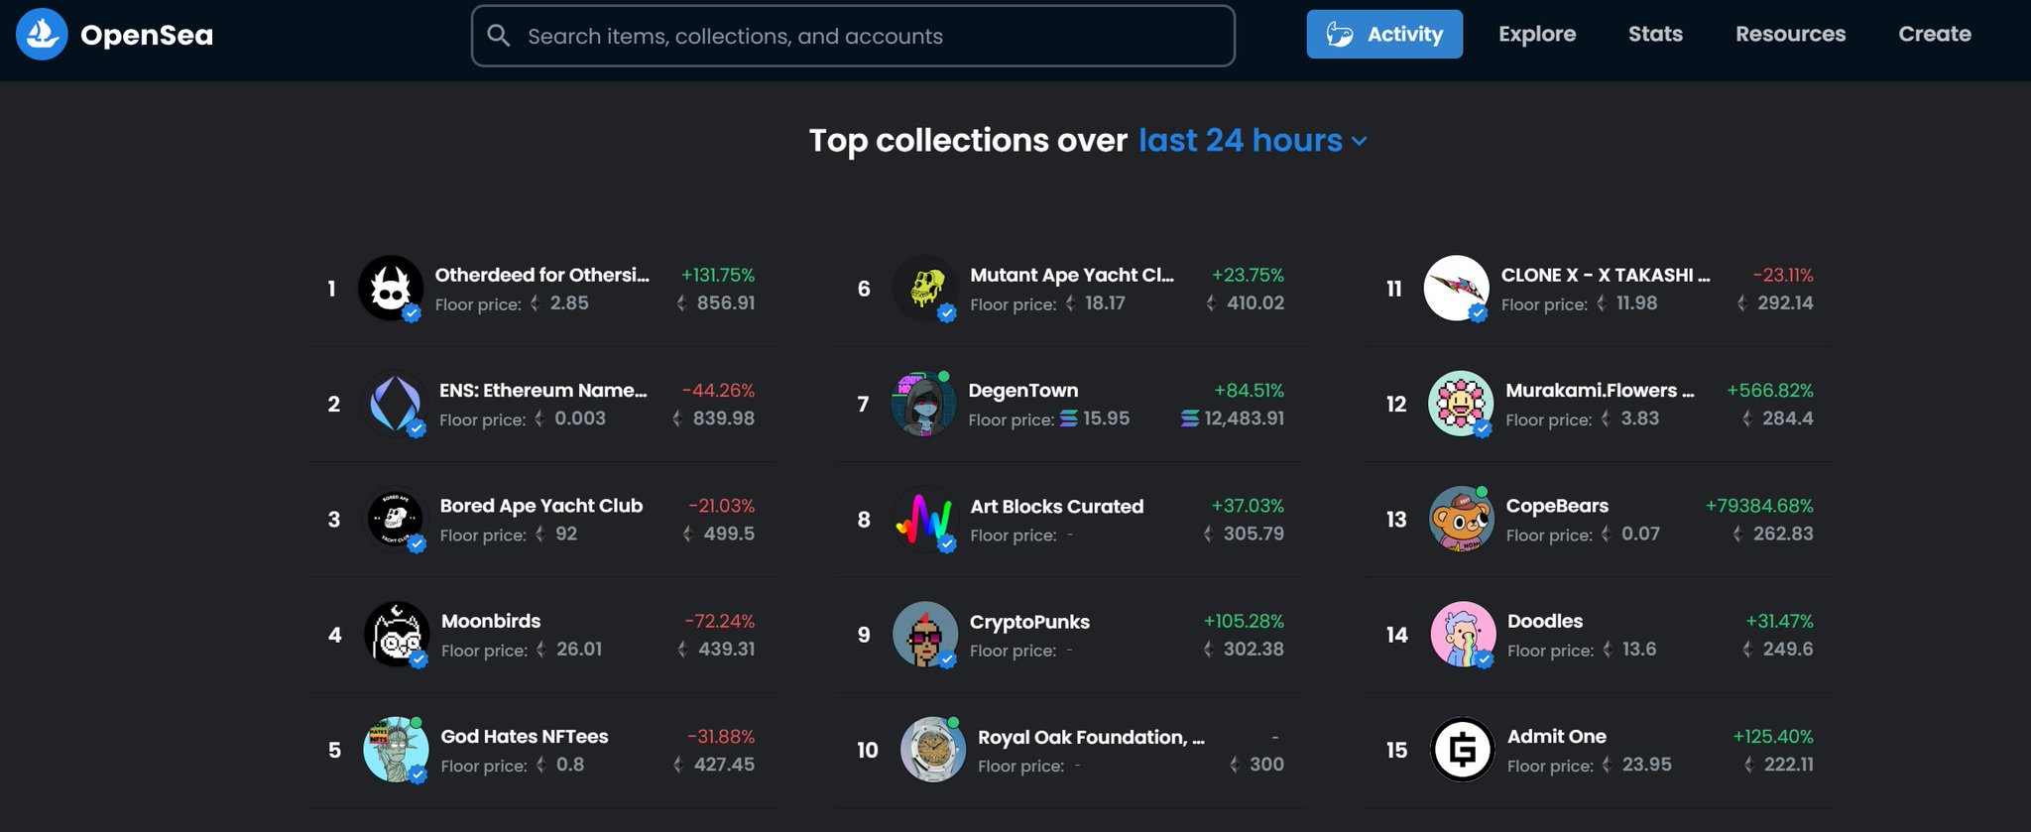Open Murakami.Flowers collection avatar

pos(1461,404)
